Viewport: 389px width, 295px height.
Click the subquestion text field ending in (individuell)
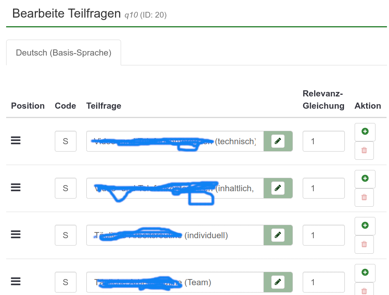[175, 235]
